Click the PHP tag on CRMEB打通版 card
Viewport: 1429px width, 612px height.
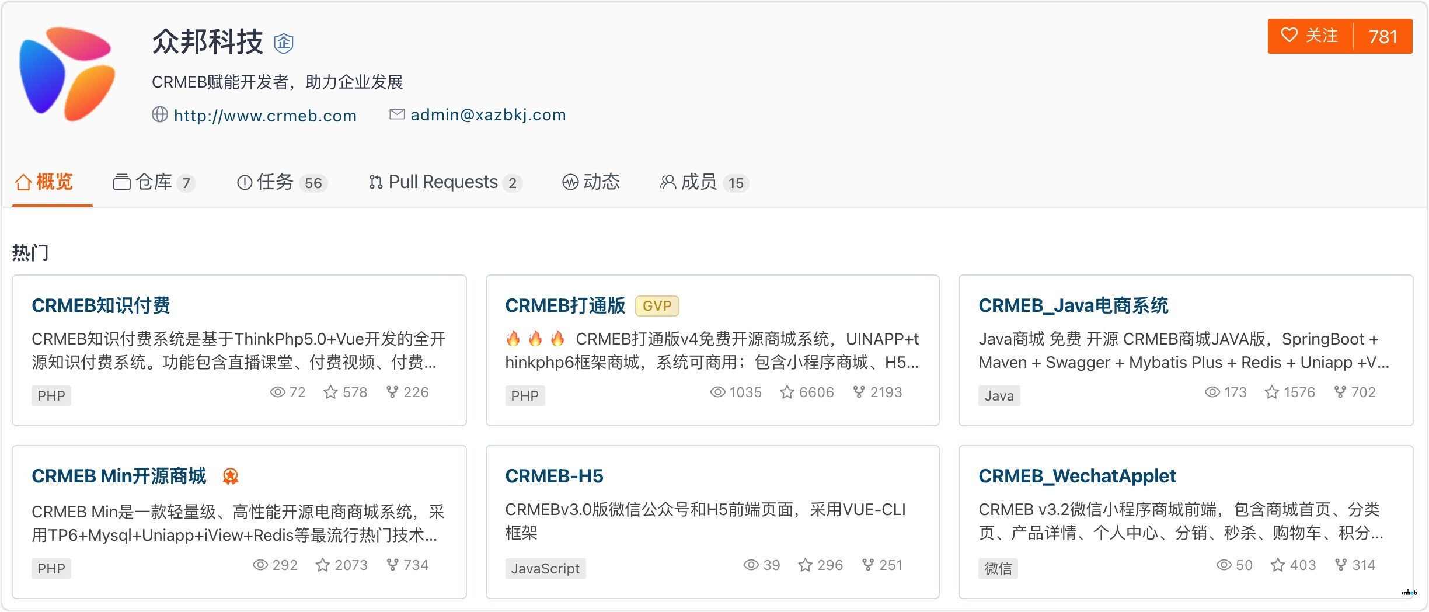[525, 395]
